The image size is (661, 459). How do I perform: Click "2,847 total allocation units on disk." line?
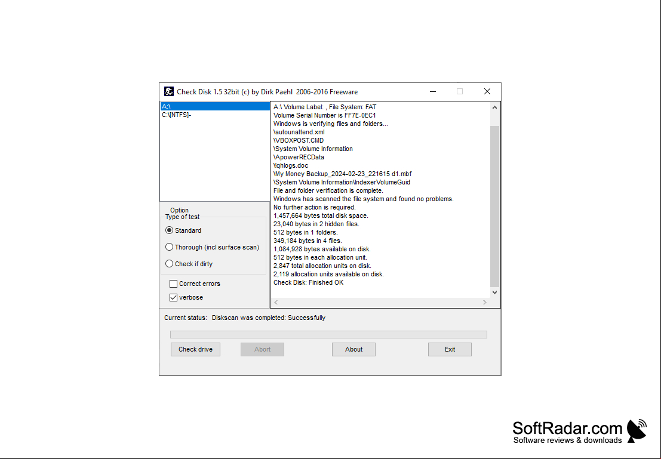coord(322,266)
